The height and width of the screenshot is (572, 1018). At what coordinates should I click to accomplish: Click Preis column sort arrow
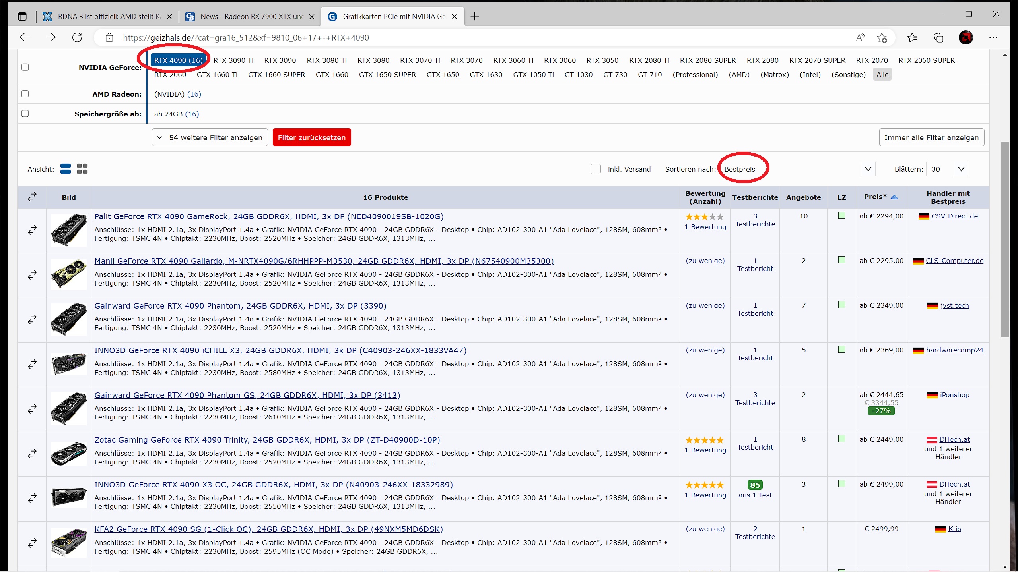[x=894, y=197]
